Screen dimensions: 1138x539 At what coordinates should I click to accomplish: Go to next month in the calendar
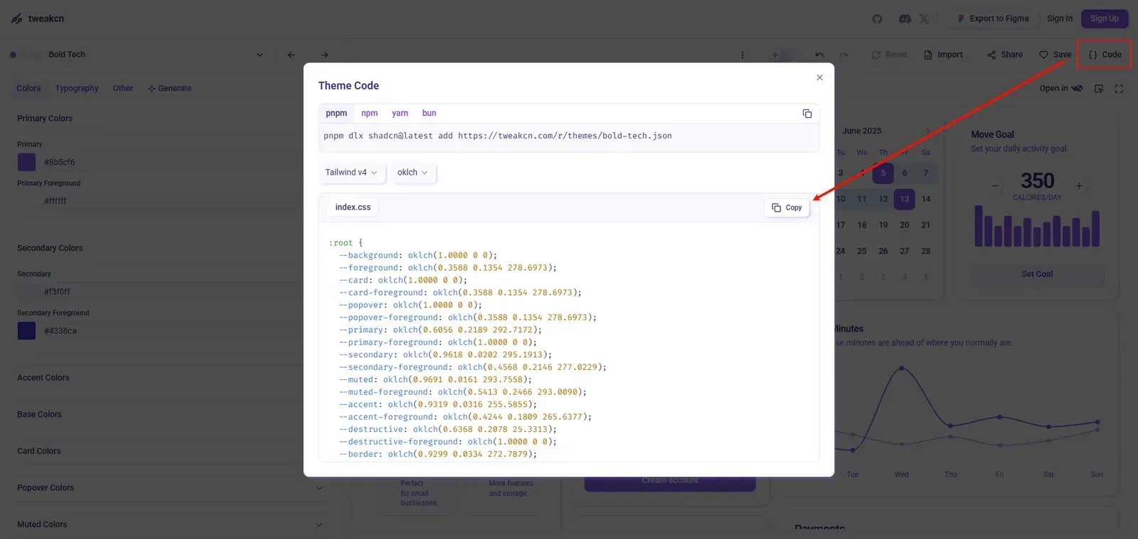click(927, 131)
